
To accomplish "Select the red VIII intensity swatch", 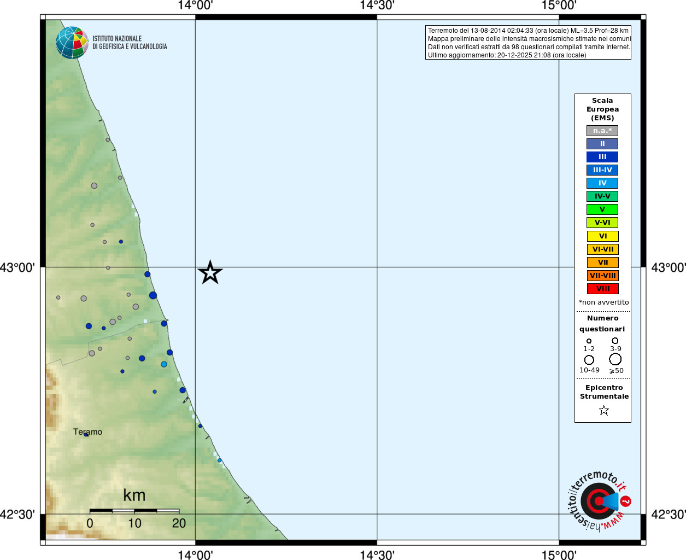I will point(603,289).
